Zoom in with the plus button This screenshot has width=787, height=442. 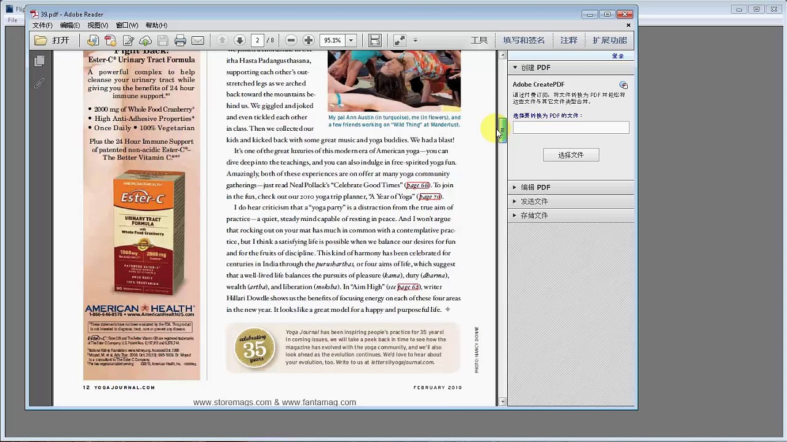(309, 41)
